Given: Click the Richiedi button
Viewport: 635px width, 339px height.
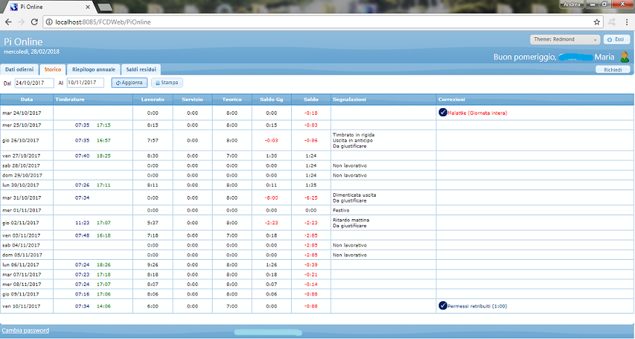Looking at the screenshot, I should (x=613, y=70).
